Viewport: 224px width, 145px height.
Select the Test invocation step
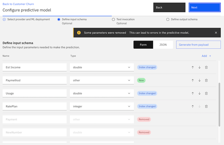[123, 21]
